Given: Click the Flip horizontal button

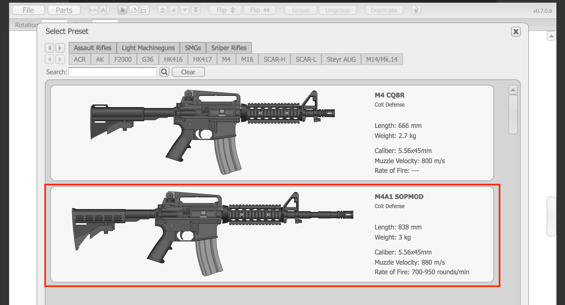Looking at the screenshot, I should click(x=260, y=10).
